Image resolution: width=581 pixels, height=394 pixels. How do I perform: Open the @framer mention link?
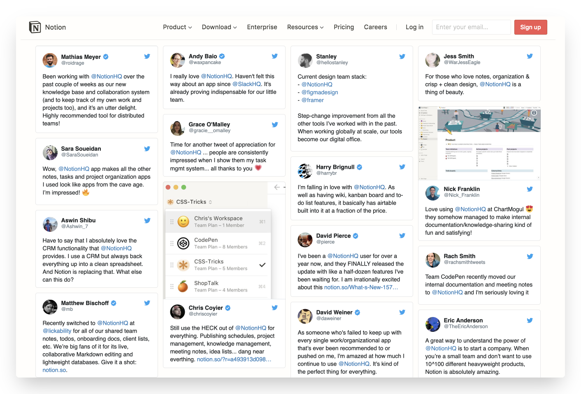point(312,100)
